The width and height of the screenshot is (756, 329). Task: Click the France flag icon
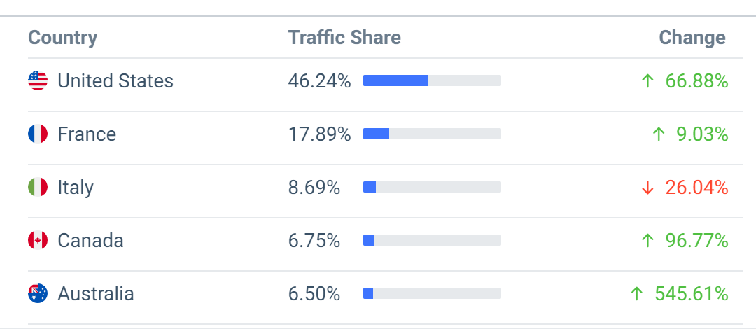(38, 134)
